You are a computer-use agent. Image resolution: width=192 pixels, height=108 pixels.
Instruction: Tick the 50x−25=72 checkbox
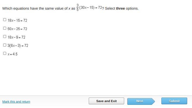5,28
